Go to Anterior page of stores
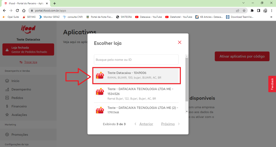Image resolution: width=276 pixels, height=147 pixels. tap(146, 124)
